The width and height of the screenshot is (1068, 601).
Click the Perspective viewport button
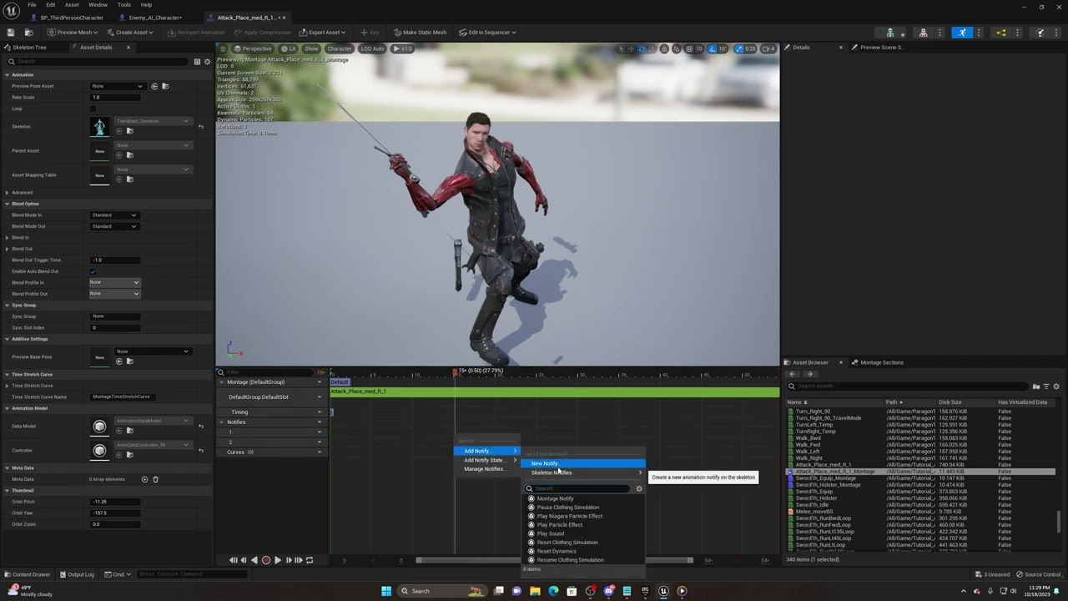pyautogui.click(x=253, y=48)
